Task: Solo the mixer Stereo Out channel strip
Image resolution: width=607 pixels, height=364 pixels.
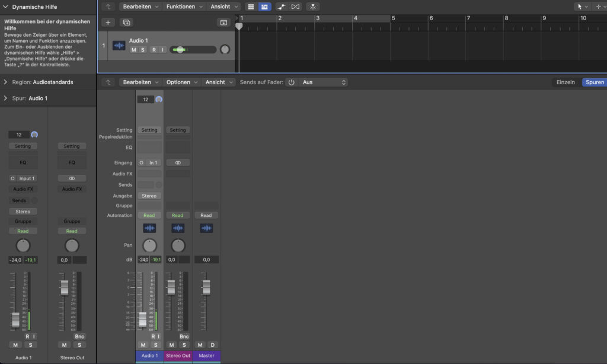Action: click(184, 345)
